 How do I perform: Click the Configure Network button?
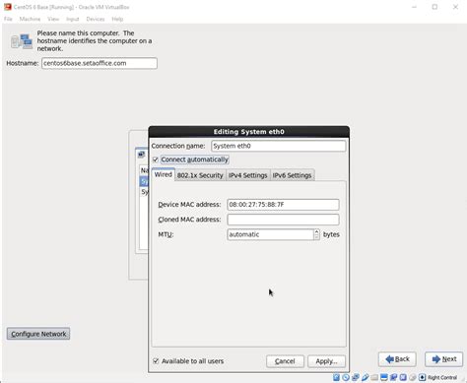(x=38, y=334)
